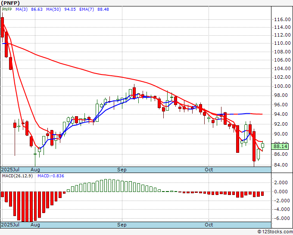The width and height of the screenshot is (293, 235).
Task: Click the MA(3) value 86.63
Action: pos(37,9)
